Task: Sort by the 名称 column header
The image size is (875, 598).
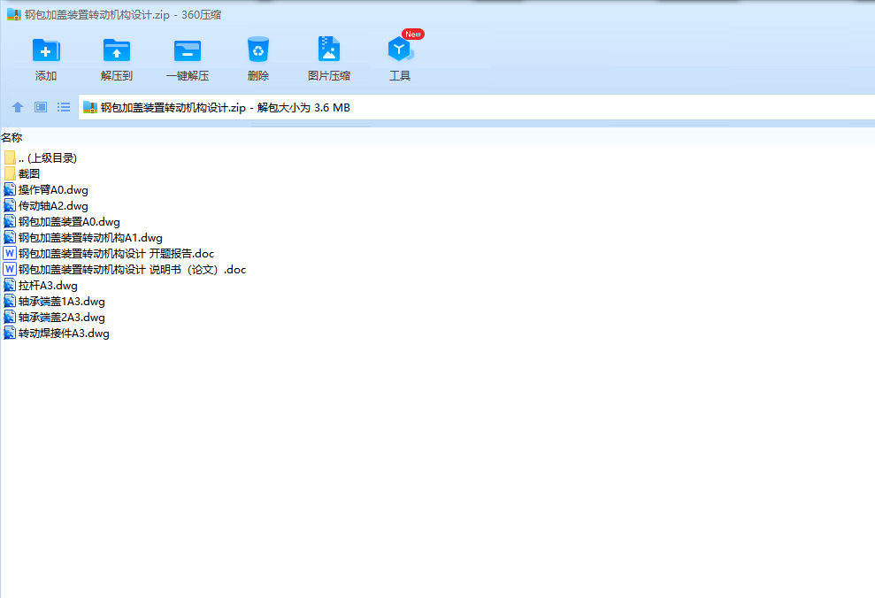Action: 12,137
